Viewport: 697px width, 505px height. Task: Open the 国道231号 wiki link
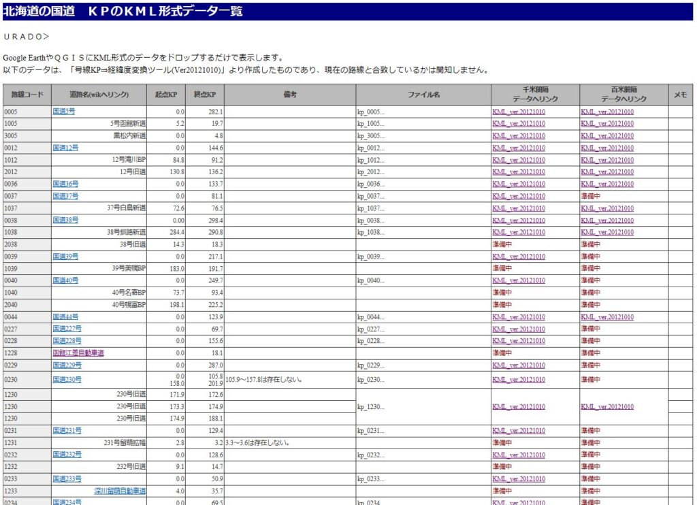click(67, 431)
